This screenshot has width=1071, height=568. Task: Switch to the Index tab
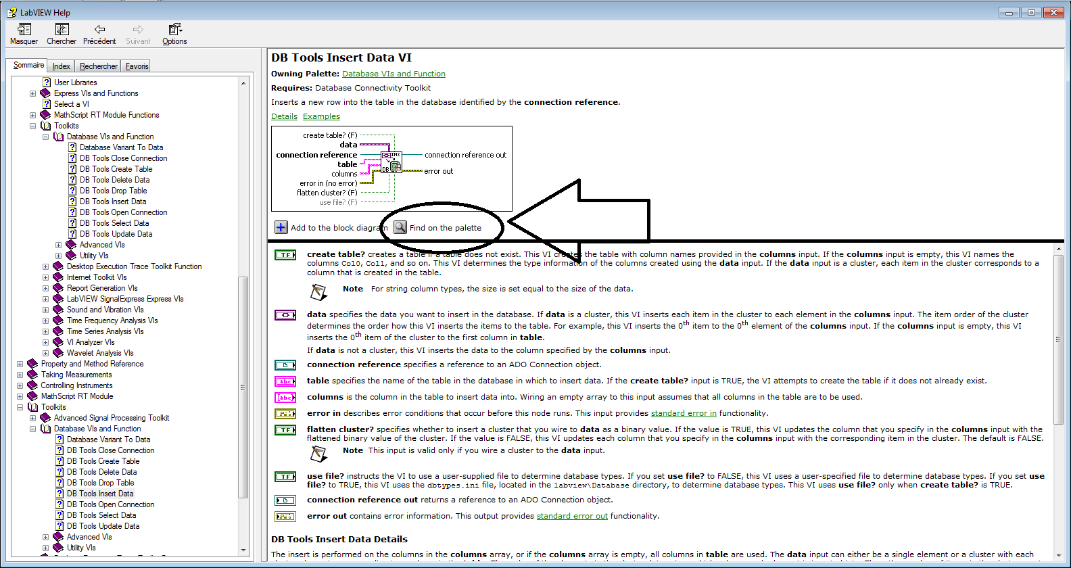pos(61,66)
